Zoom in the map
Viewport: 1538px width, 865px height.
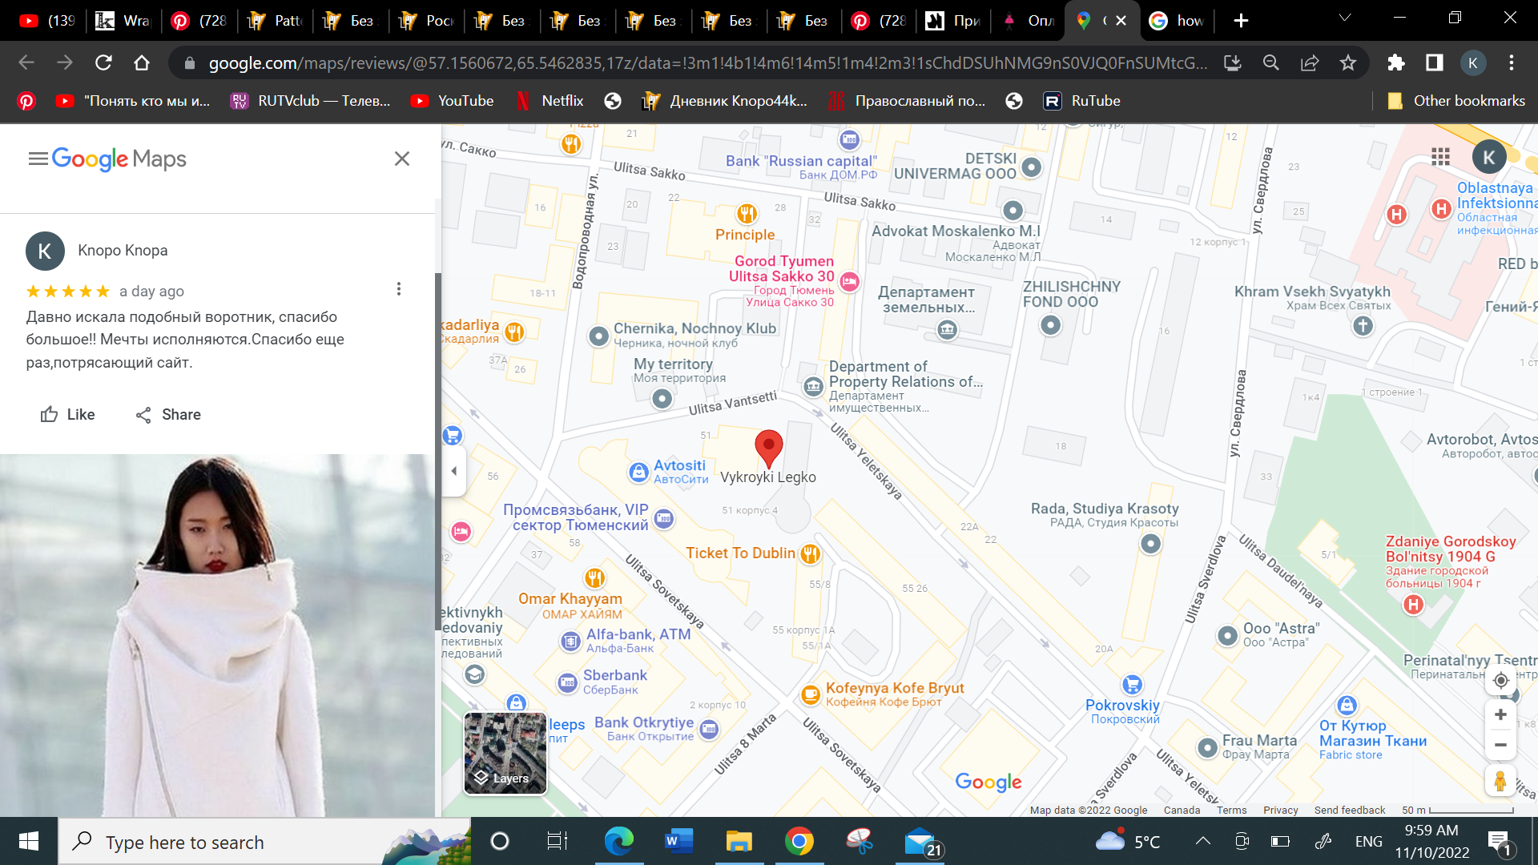1500,714
